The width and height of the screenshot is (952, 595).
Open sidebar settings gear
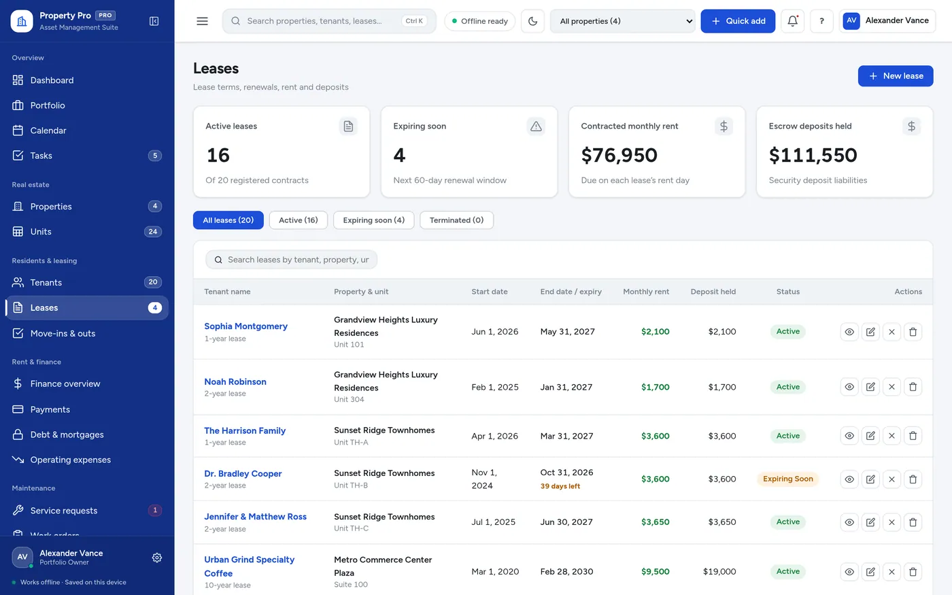coord(157,558)
